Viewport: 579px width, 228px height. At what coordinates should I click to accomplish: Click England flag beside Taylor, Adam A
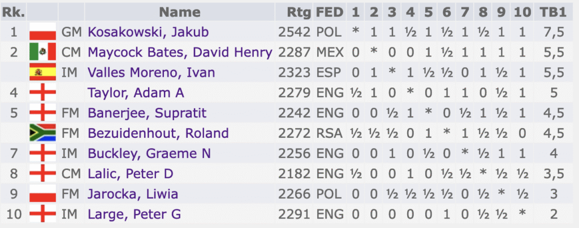pos(42,93)
